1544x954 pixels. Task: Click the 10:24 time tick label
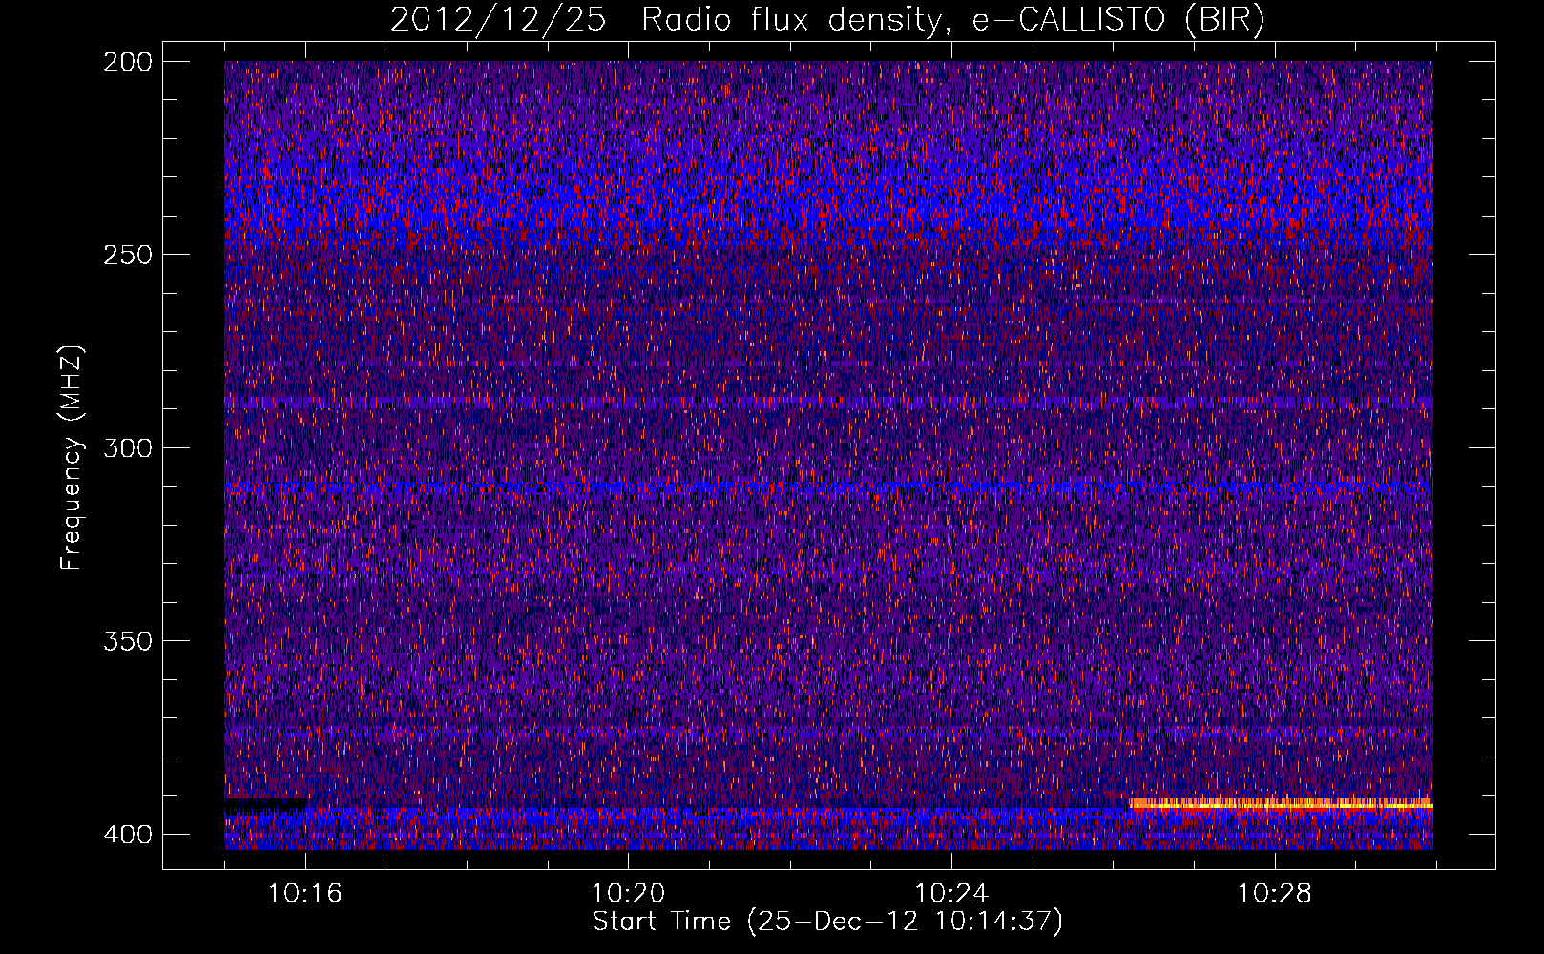click(x=951, y=894)
